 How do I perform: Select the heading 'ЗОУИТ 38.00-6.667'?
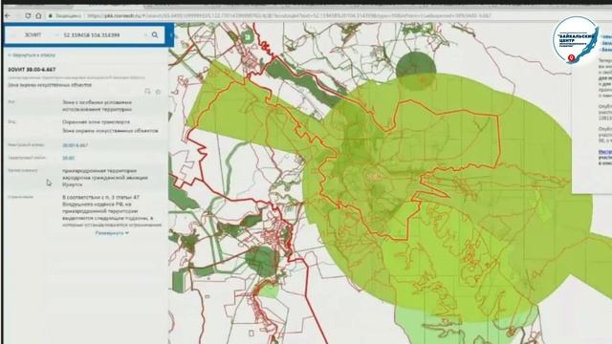[x=32, y=70]
